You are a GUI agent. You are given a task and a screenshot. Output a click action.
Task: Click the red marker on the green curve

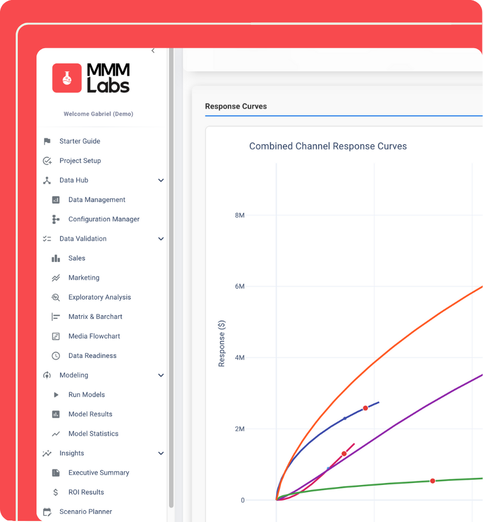(432, 480)
